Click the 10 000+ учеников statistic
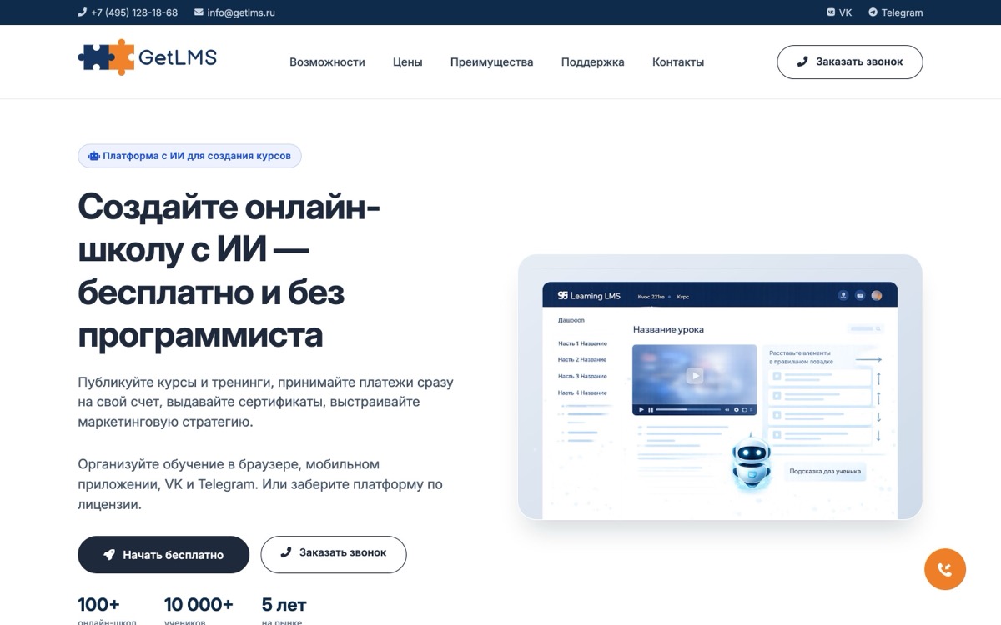 [199, 611]
